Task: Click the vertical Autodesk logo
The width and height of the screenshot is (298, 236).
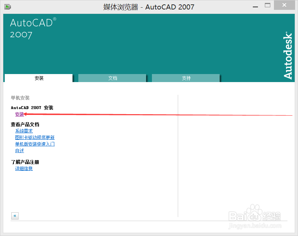Action: pyautogui.click(x=288, y=55)
